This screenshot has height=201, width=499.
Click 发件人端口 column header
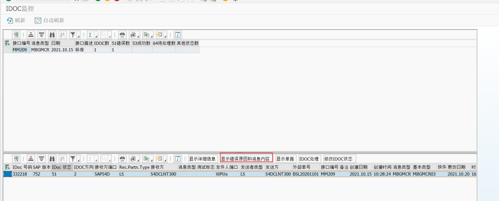(x=227, y=167)
